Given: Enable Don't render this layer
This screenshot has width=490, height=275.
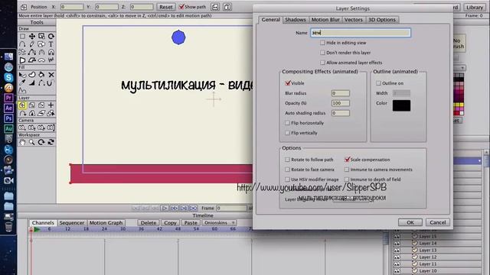Looking at the screenshot, I should 322,53.
